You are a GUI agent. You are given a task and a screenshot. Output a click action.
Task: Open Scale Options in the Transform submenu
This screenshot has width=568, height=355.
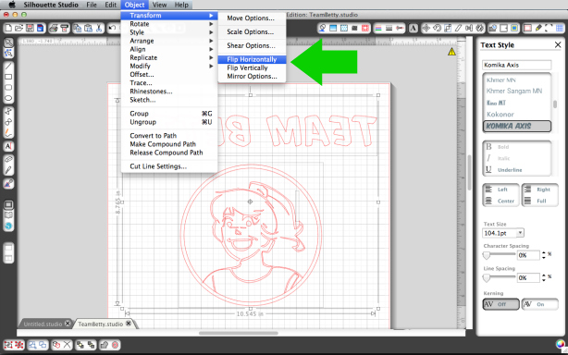[252, 31]
